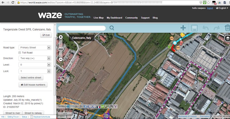Open Live Map from the navigation
Screen dimensions: 230x119
tap(99, 18)
